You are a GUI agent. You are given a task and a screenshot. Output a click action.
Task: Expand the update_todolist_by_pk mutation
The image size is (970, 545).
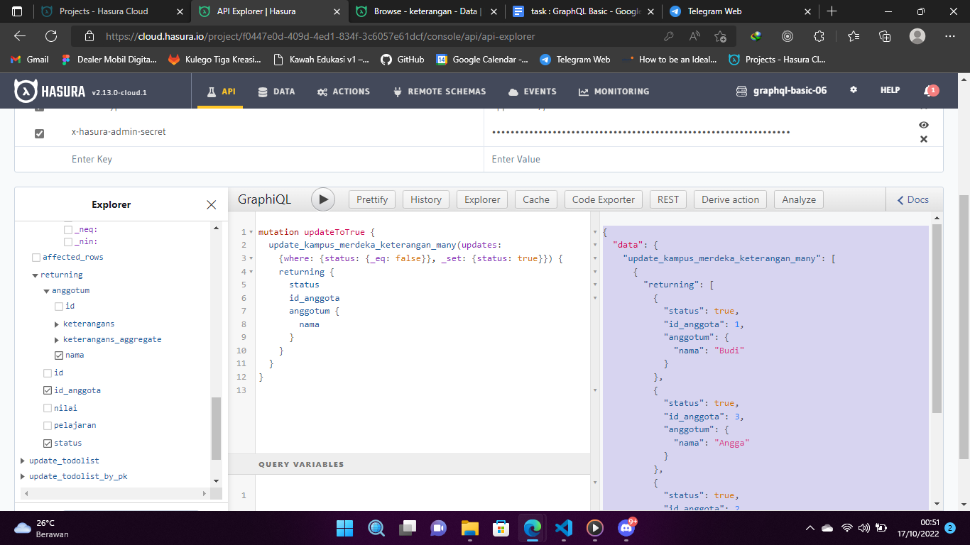point(22,475)
